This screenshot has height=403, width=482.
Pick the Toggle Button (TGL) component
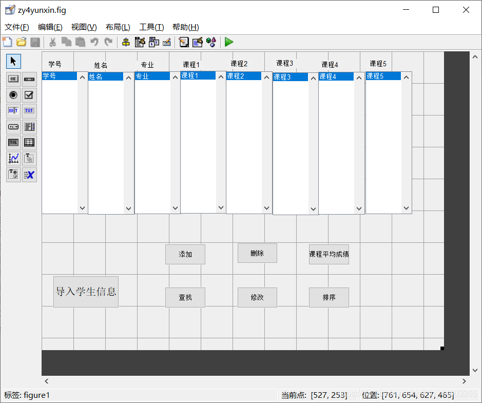[x=13, y=143]
